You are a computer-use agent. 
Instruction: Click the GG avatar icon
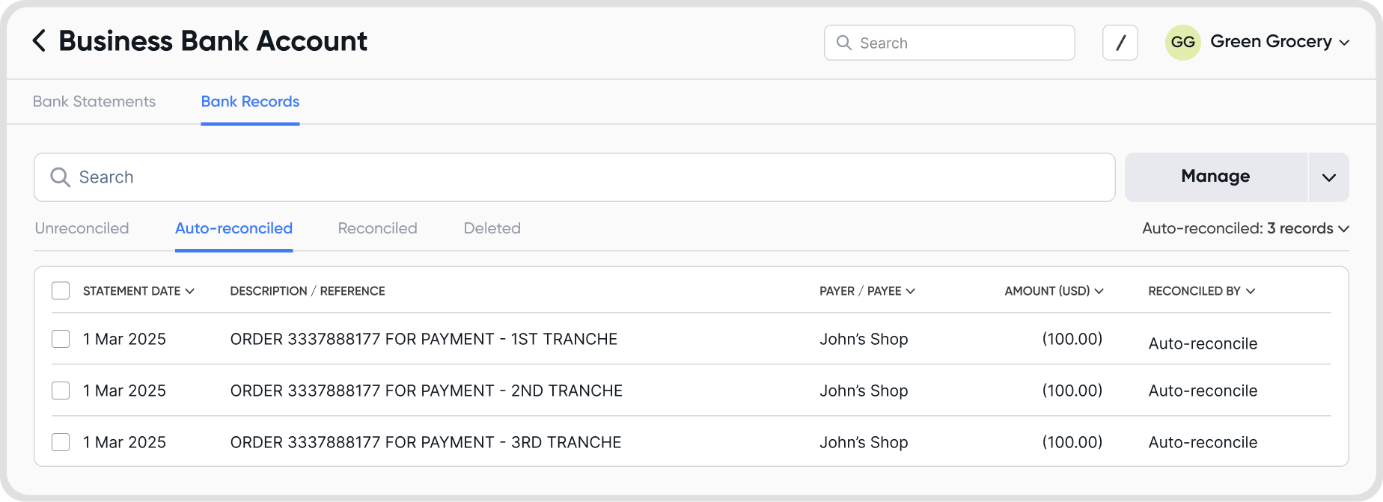[x=1182, y=43]
